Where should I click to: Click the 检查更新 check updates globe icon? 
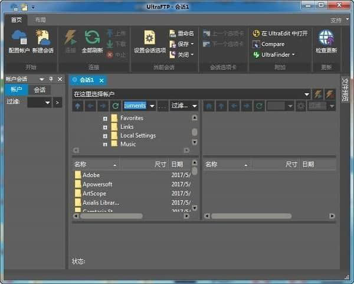pyautogui.click(x=326, y=38)
